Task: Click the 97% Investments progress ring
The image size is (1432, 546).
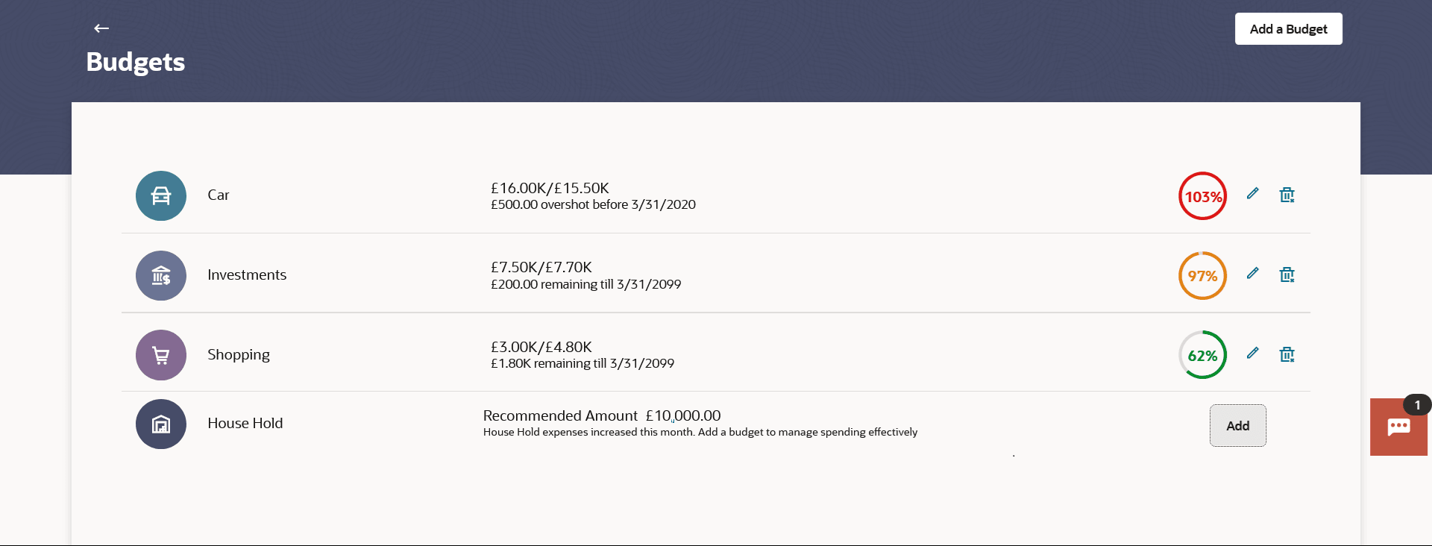Action: (x=1202, y=276)
